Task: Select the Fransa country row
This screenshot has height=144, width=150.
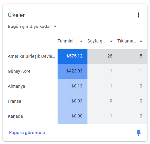Action: coord(75,101)
